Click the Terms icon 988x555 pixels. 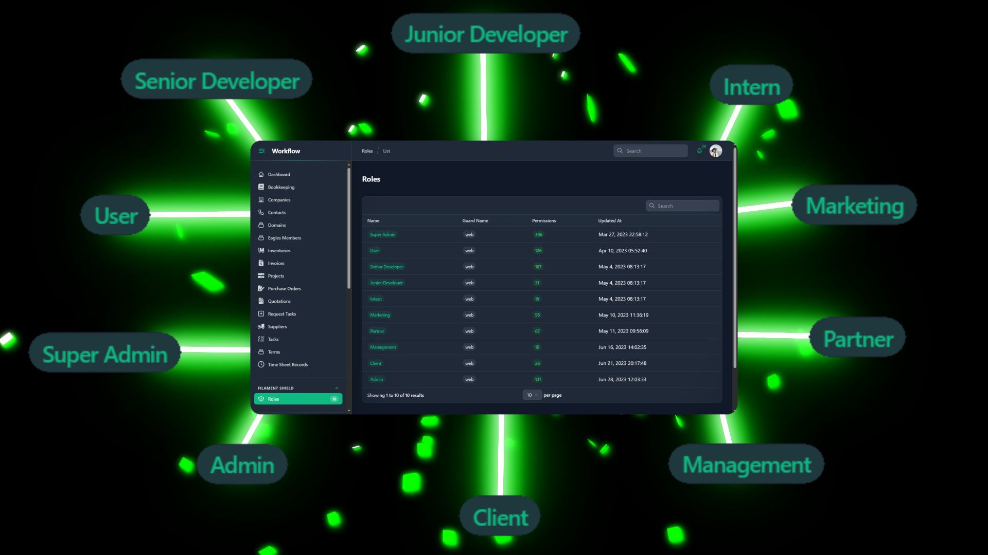tap(261, 352)
